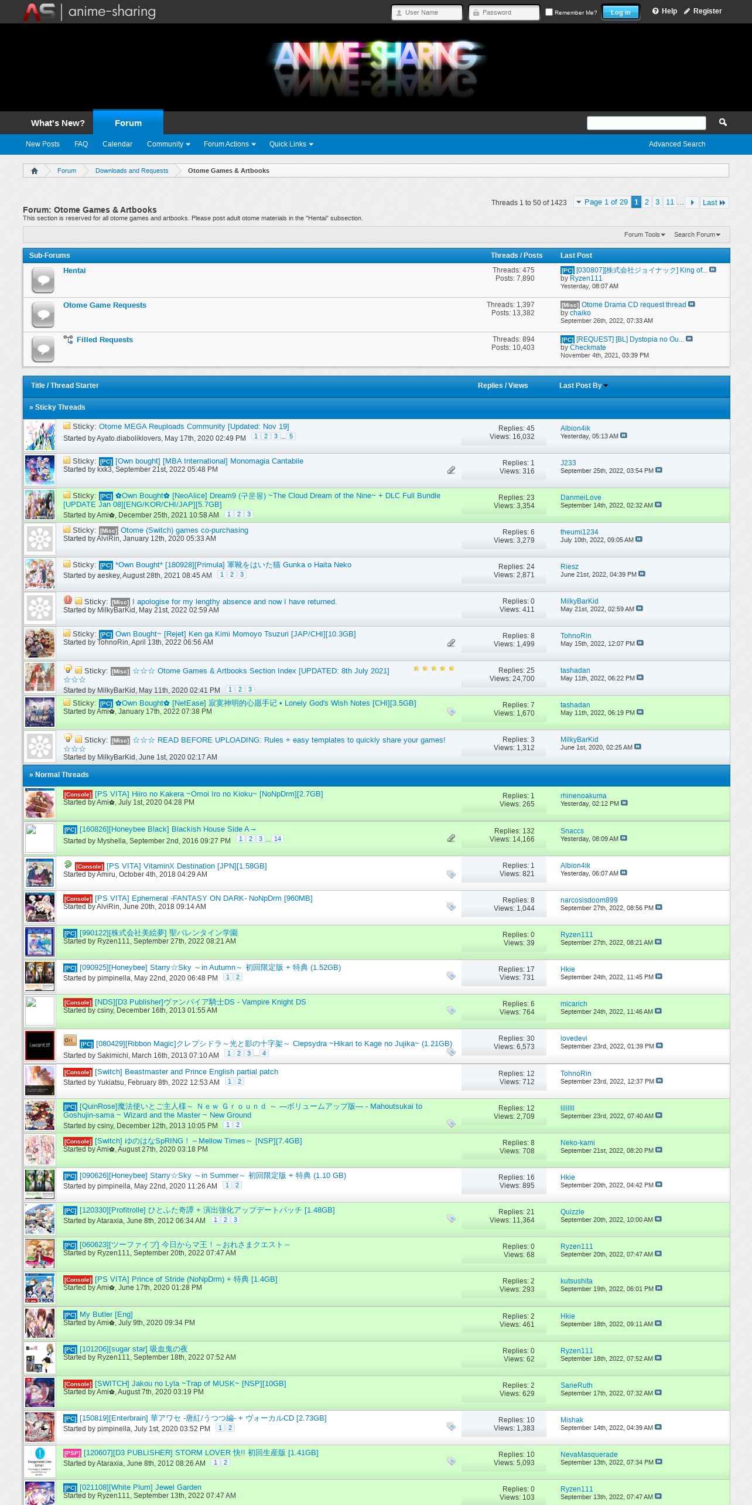Screen dimensions: 752x1505
Task: Open the FAQ menu item
Action: pos(81,144)
